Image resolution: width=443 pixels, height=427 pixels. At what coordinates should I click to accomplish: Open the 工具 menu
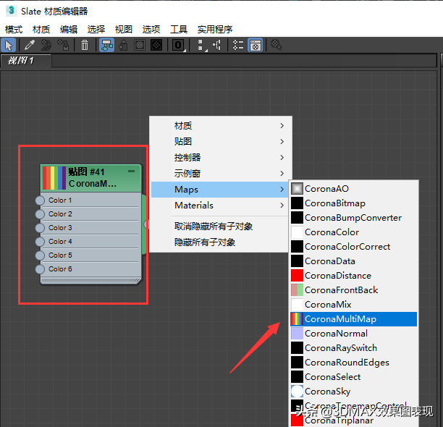[179, 30]
